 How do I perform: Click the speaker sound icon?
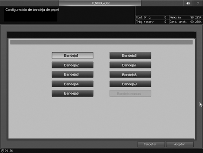pos(188,3)
